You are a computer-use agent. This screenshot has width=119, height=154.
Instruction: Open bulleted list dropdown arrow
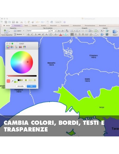[74, 31]
